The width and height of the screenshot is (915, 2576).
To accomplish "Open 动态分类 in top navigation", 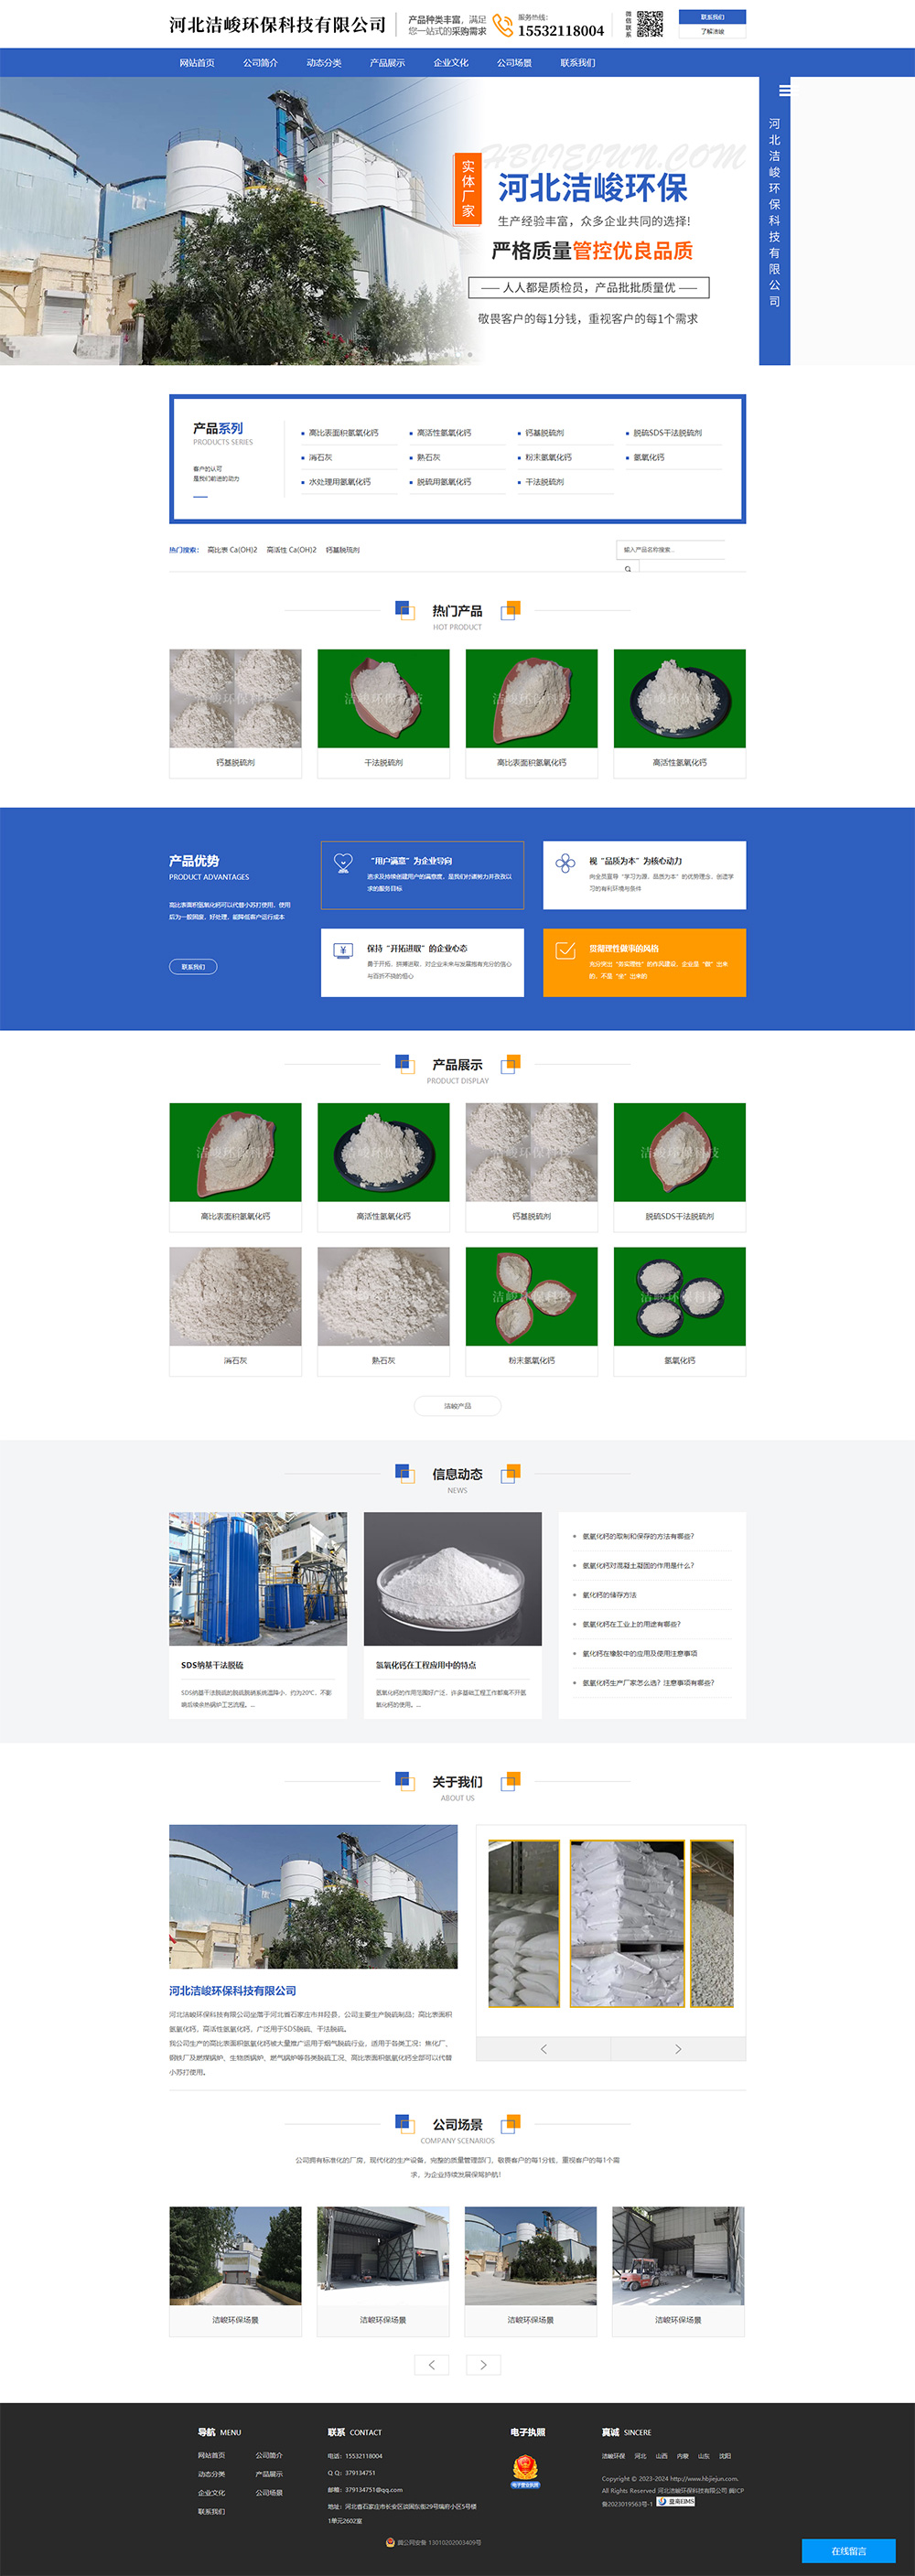I will tap(324, 63).
